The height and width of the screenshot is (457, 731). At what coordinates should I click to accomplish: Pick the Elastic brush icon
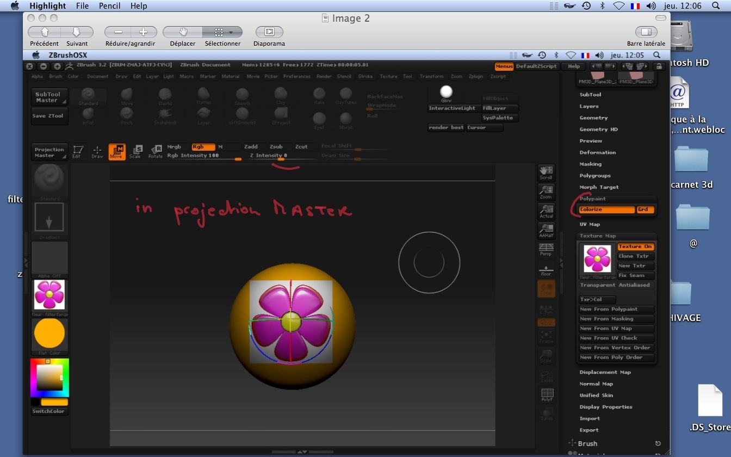165,96
